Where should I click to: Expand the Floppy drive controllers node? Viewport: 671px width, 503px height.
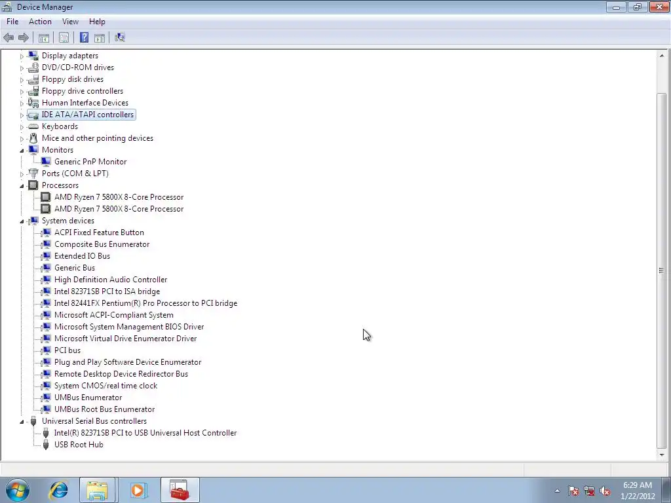coord(22,91)
